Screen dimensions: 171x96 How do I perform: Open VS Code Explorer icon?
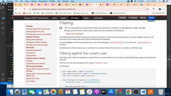3,7
